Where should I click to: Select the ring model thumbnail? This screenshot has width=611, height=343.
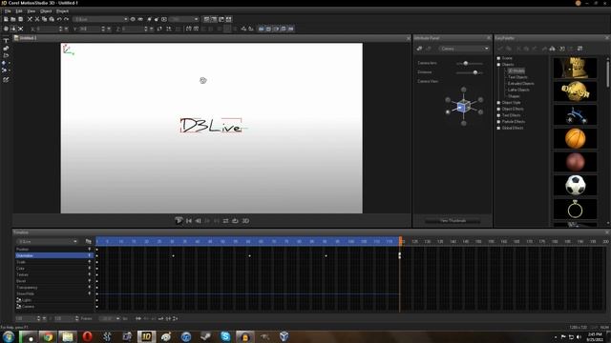tap(575, 209)
